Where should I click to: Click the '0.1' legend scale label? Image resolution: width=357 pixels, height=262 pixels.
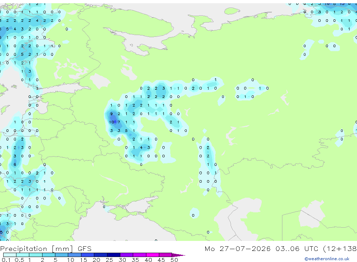click(6, 260)
